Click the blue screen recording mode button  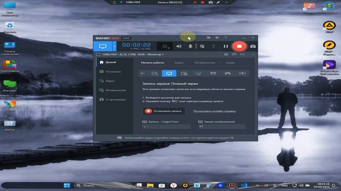pyautogui.click(x=103, y=46)
